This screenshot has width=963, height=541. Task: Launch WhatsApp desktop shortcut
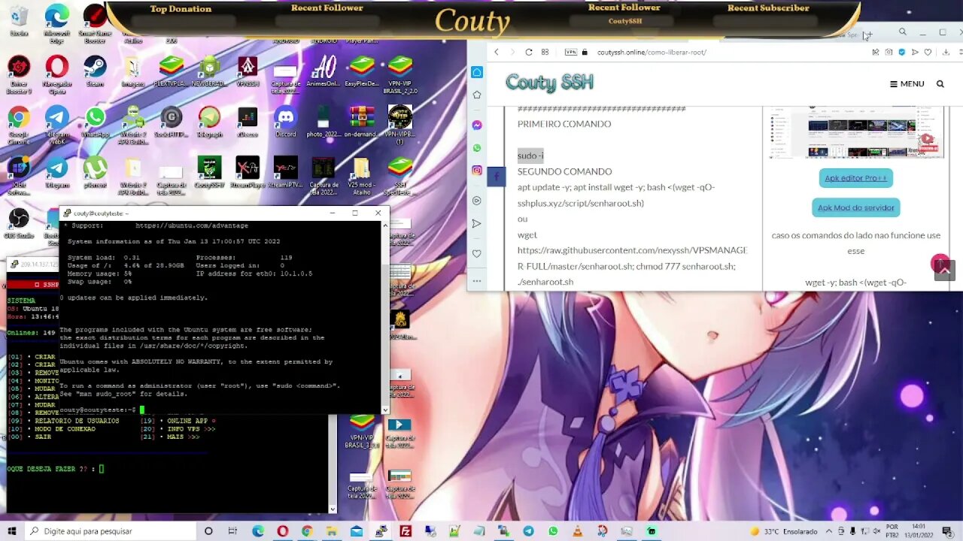pos(95,121)
